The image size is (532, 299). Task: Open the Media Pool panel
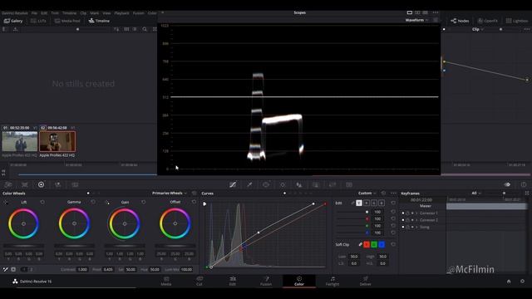click(67, 21)
